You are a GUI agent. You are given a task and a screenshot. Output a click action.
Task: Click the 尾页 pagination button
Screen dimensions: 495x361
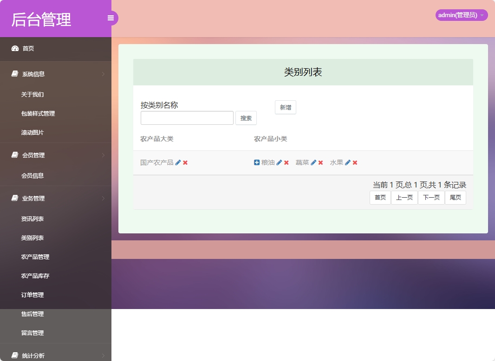455,197
